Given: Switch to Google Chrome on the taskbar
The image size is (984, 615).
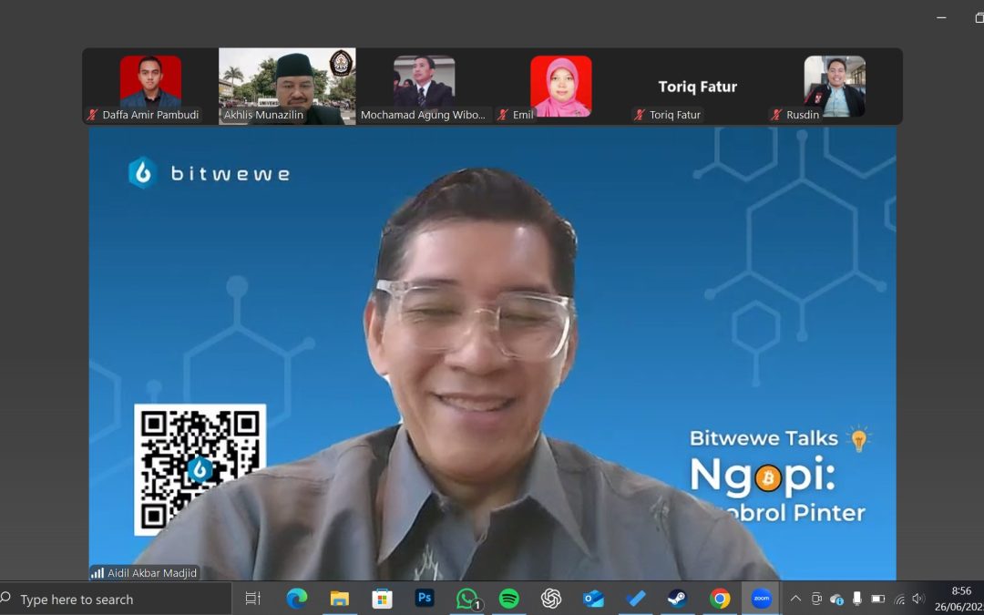Looking at the screenshot, I should (x=720, y=599).
